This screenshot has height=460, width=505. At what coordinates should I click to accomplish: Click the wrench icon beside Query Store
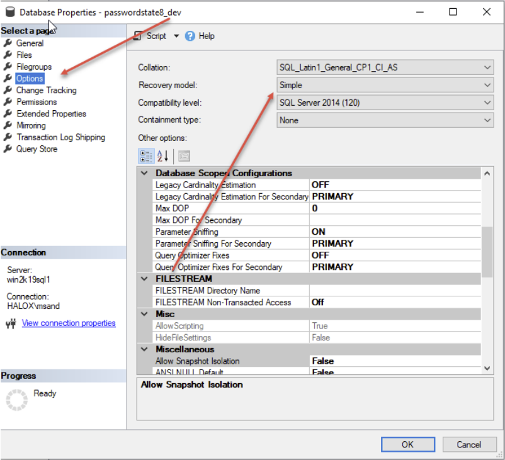(x=8, y=149)
